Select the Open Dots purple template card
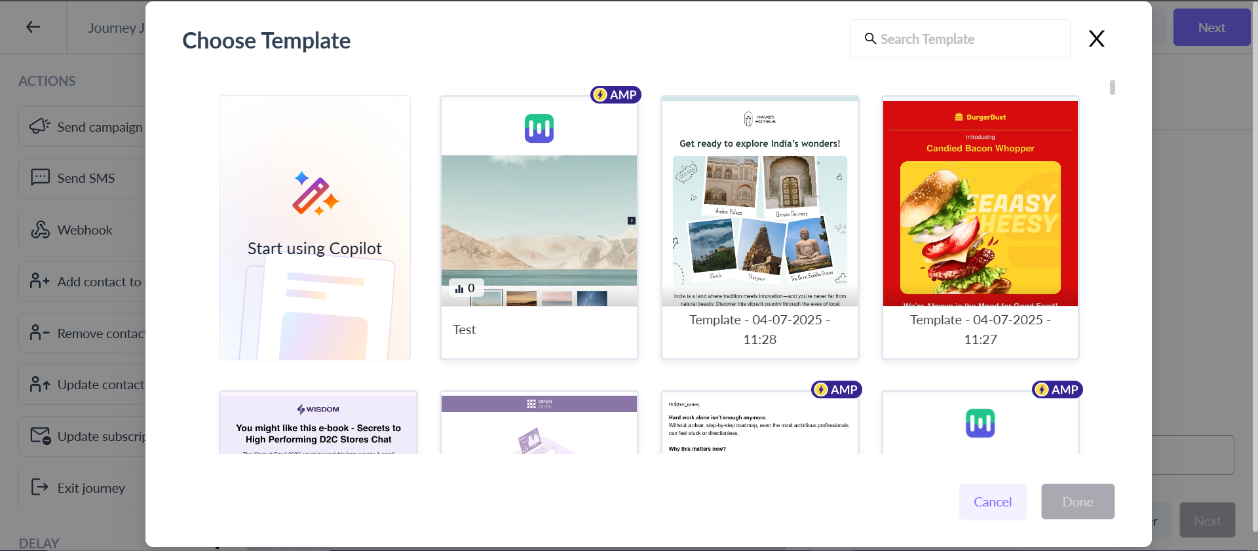This screenshot has width=1258, height=551. click(x=539, y=423)
